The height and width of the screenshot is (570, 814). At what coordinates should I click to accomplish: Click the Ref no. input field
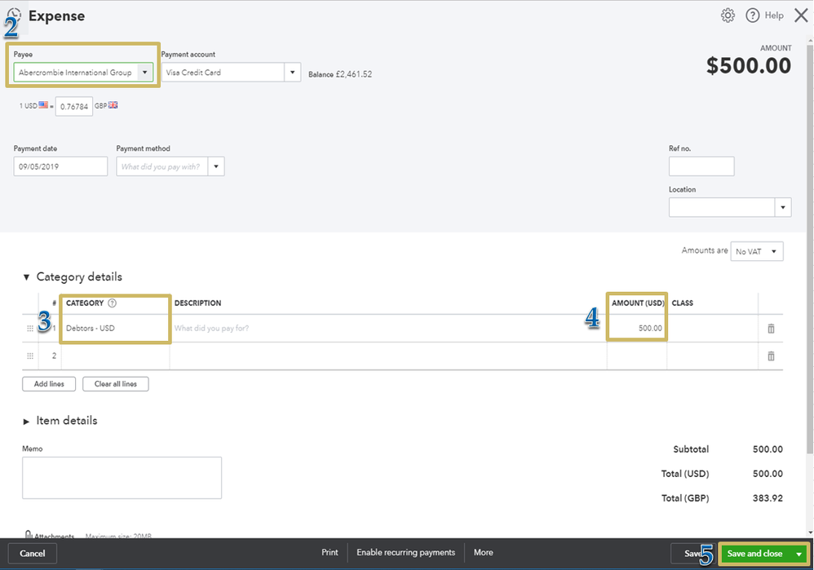click(701, 166)
